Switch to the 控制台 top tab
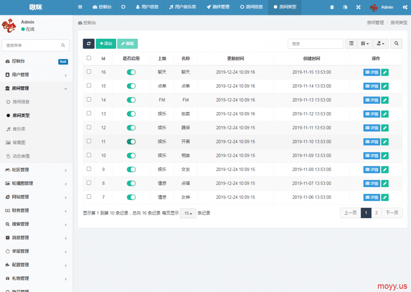The width and height of the screenshot is (411, 292). 102,7
